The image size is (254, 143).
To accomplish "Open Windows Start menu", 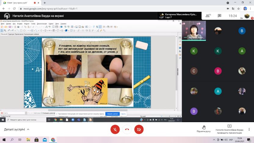I will (x=4, y=140).
